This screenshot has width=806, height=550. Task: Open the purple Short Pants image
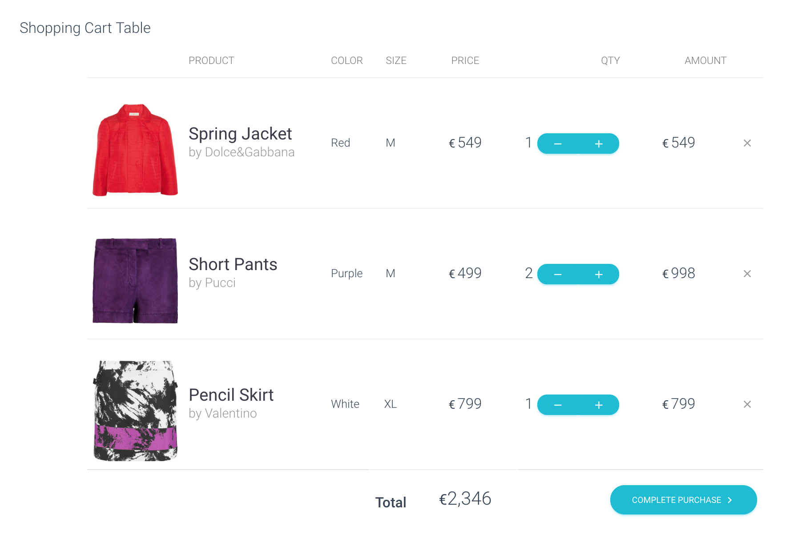(135, 280)
